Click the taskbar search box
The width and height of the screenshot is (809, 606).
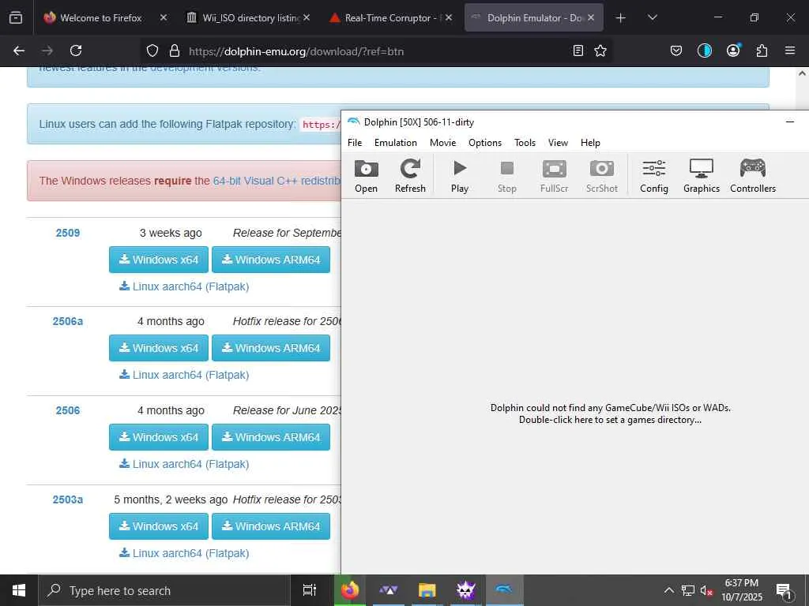click(164, 590)
